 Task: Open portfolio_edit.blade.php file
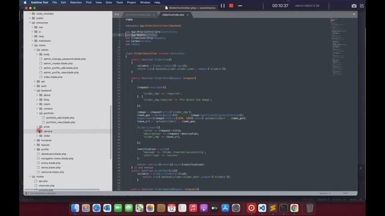[x=60, y=118]
